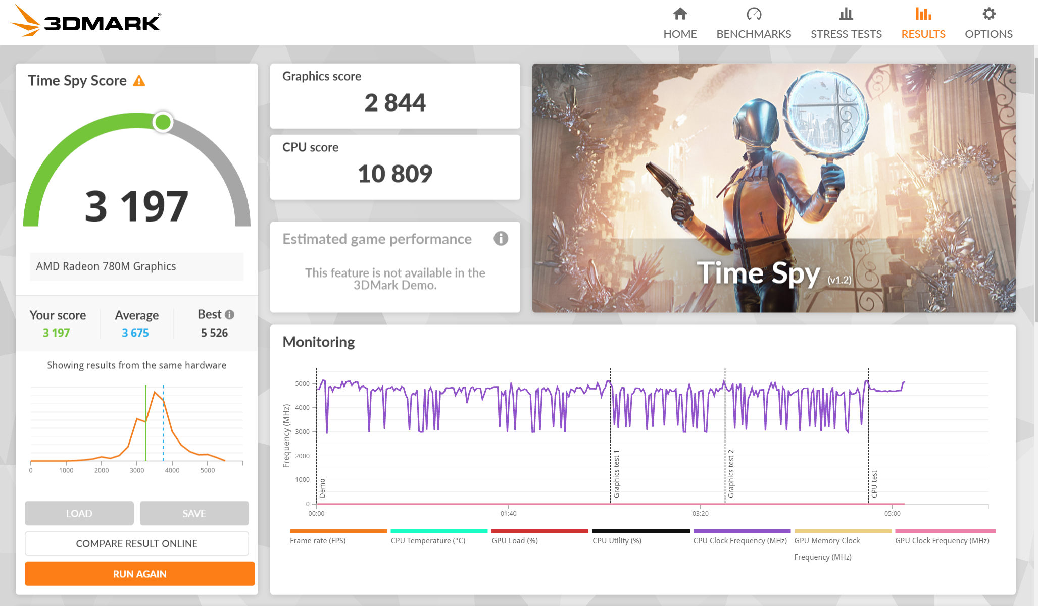Click the SAVE button
Viewport: 1038px width, 606px height.
coord(194,513)
